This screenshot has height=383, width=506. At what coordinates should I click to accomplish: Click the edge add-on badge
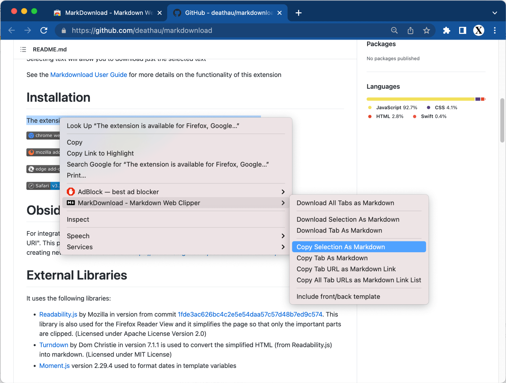coord(43,169)
